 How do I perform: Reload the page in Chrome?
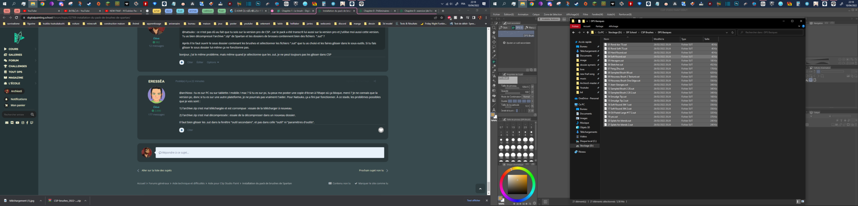[16, 17]
